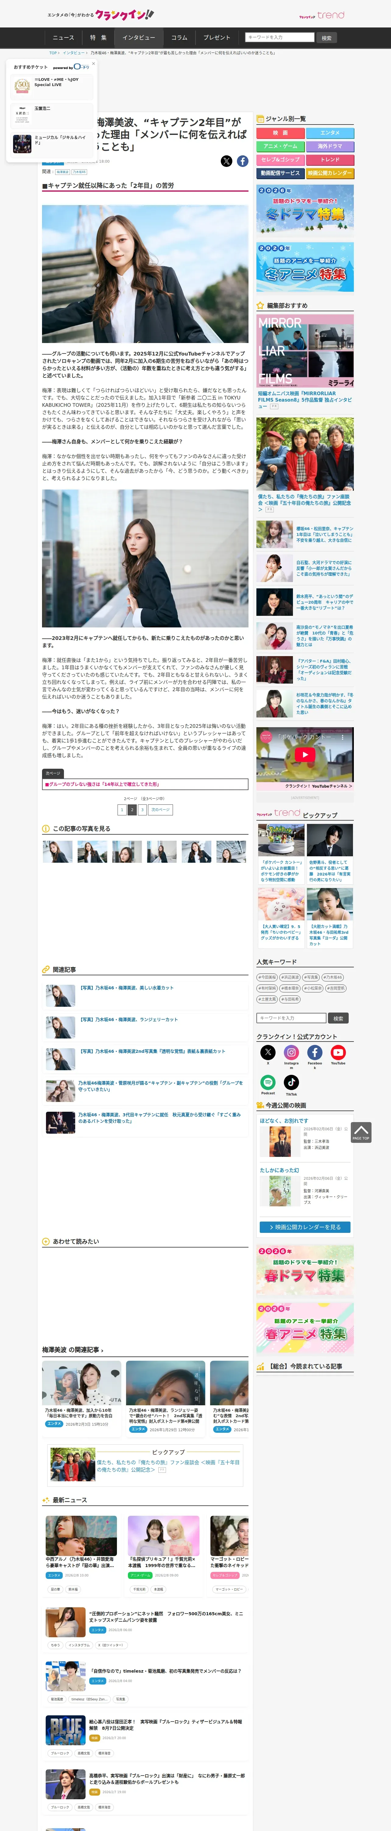Open 特集 menu item
391x1831 pixels.
click(98, 38)
